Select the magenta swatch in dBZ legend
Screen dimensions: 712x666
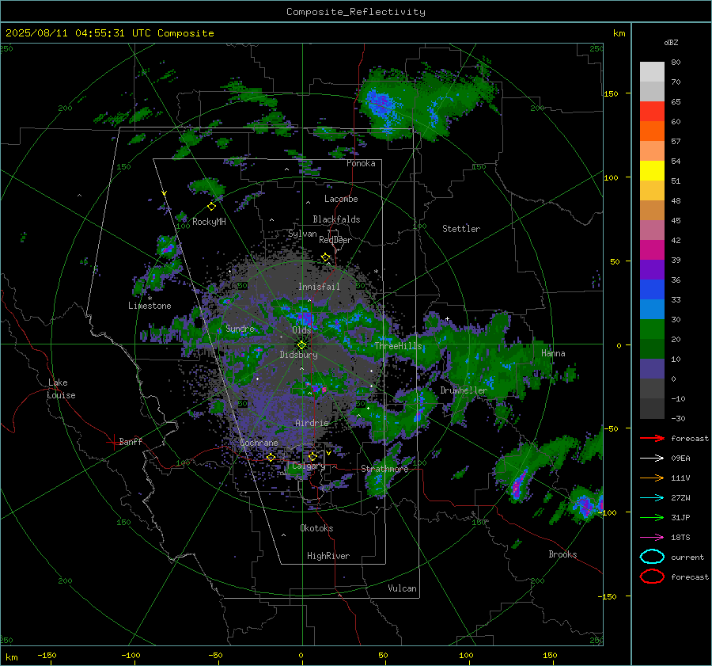coord(652,249)
